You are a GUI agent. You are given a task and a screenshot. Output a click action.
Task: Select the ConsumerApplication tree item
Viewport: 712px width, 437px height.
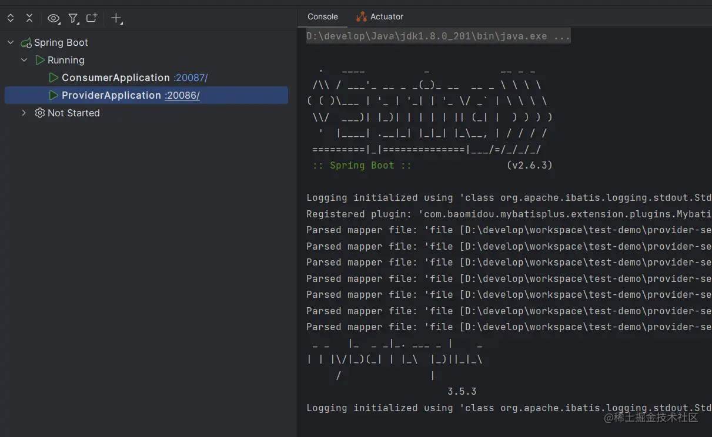point(146,78)
